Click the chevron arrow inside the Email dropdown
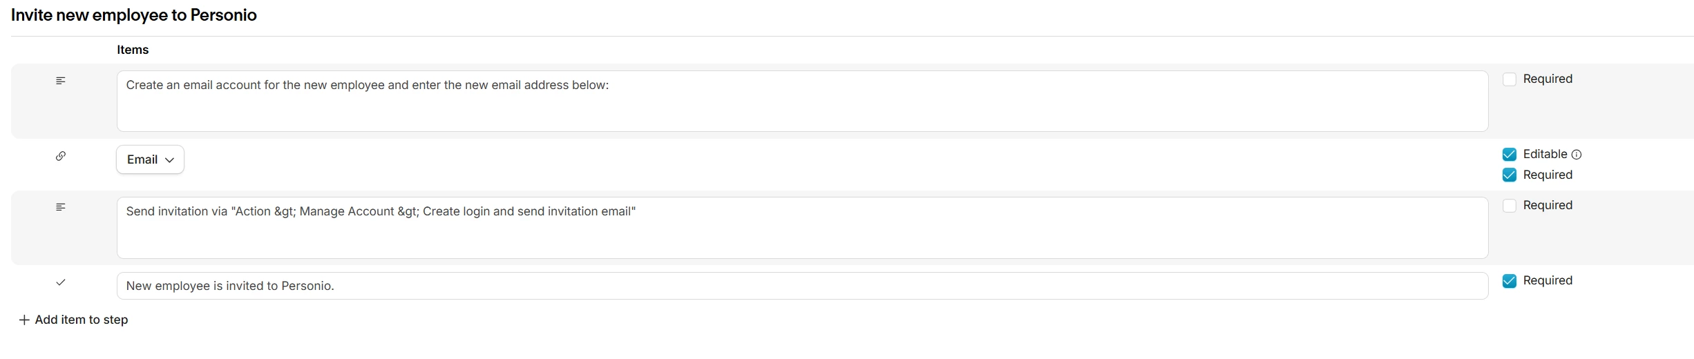This screenshot has height=359, width=1694. click(x=169, y=160)
